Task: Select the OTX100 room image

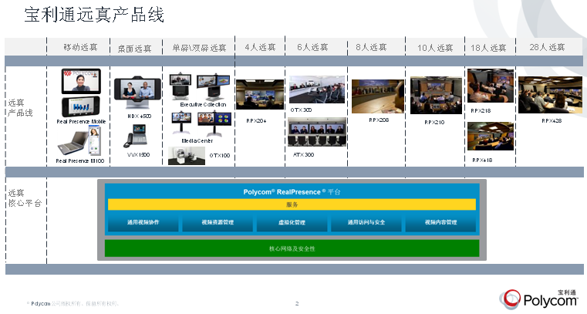Action: coord(187,156)
